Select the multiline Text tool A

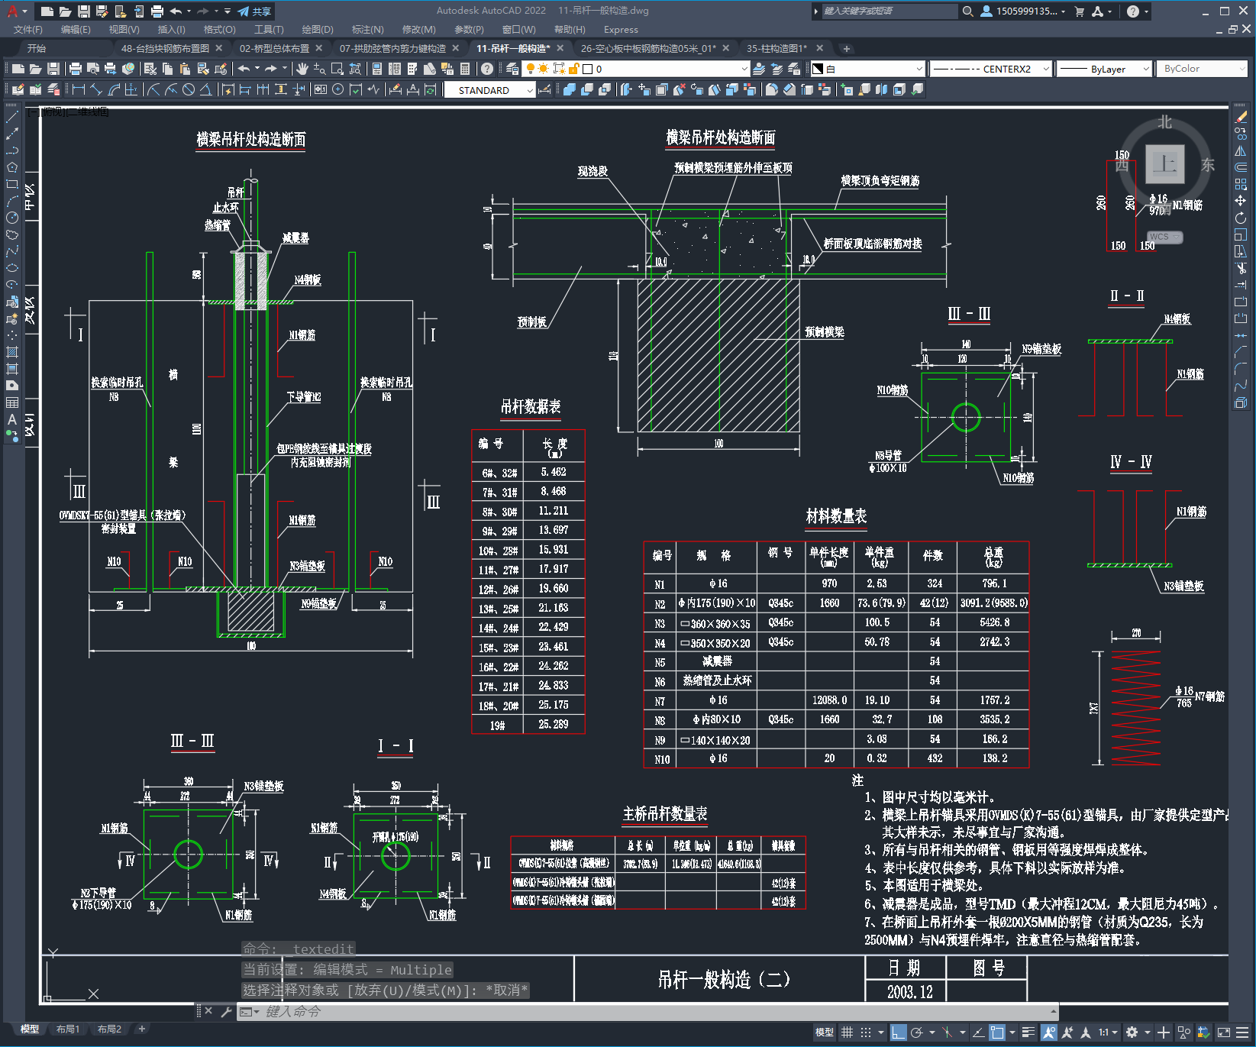tap(12, 419)
